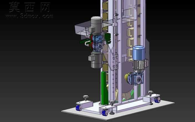
Task: Select the blue-capped motor on the right
Action: (139, 59)
